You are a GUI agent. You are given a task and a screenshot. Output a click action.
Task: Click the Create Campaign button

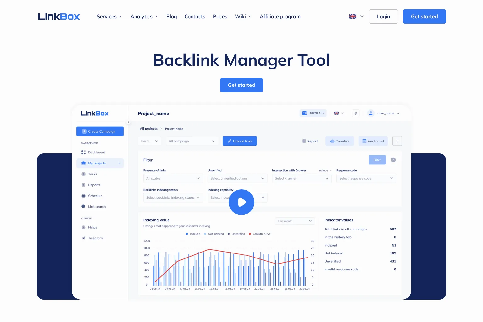coord(100,131)
